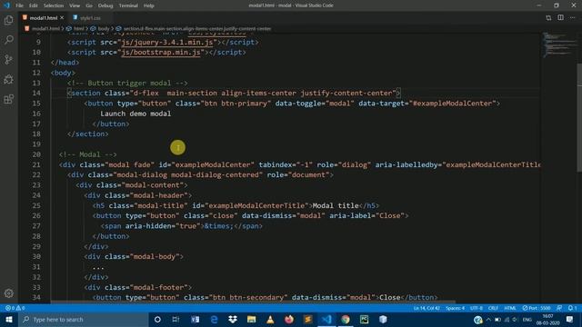The width and height of the screenshot is (582, 327).
Task: Change file encoding UTF-8
Action: (x=477, y=308)
